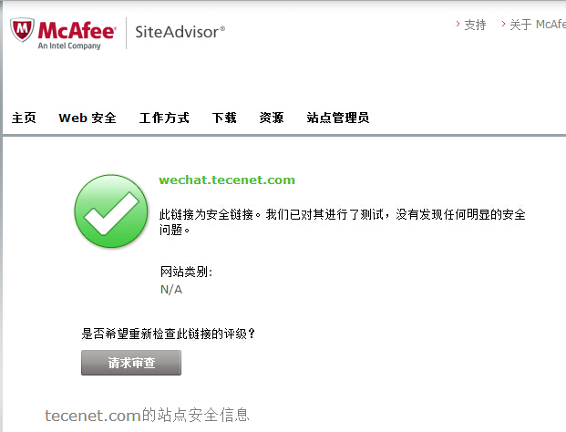
Task: Click the 网站类别 N/A value
Action: [x=171, y=290]
